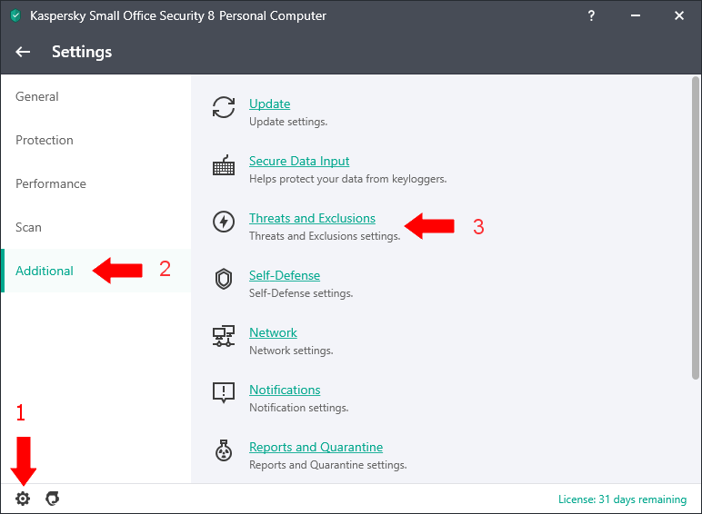Open the Notifications link

coord(285,390)
